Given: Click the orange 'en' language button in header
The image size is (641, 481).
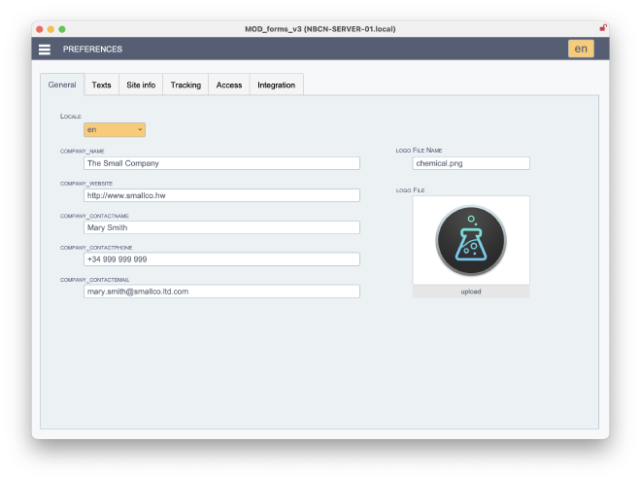Looking at the screenshot, I should [x=581, y=49].
